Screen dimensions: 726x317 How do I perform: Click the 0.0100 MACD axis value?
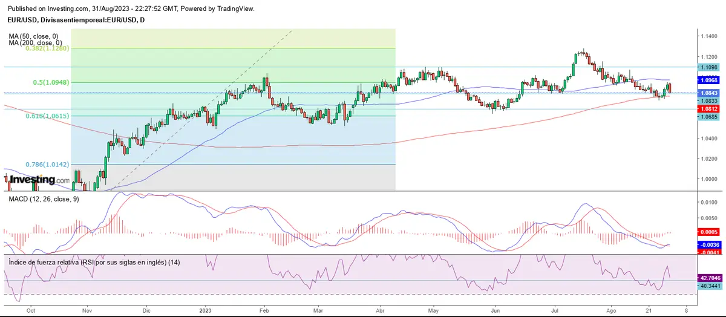point(709,201)
